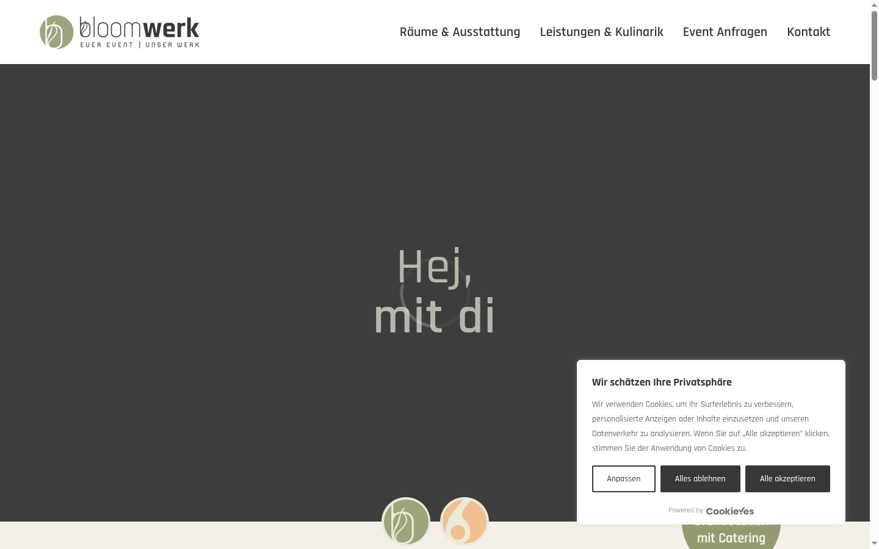
Task: Select the orange circle logo icon
Action: click(465, 522)
